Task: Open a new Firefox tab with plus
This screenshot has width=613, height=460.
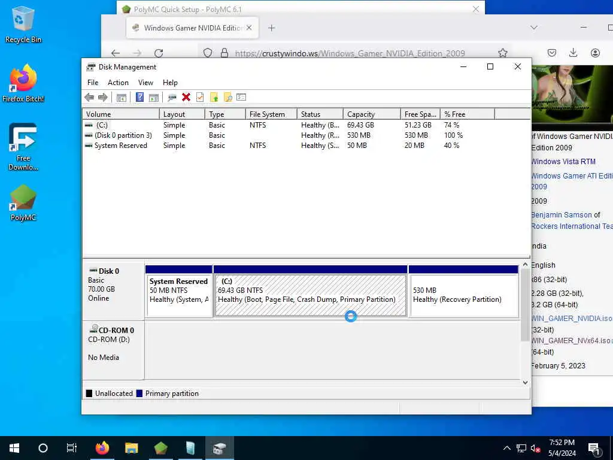Action: [x=271, y=28]
